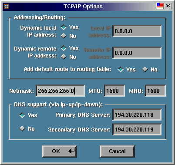
Task: Click 'Add default route to routing table:' label
Action: click(67, 69)
